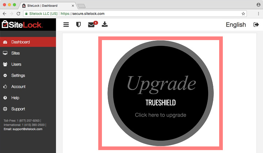The image size is (263, 153).
Task: Open Help in sidebar
Action: click(x=28, y=98)
